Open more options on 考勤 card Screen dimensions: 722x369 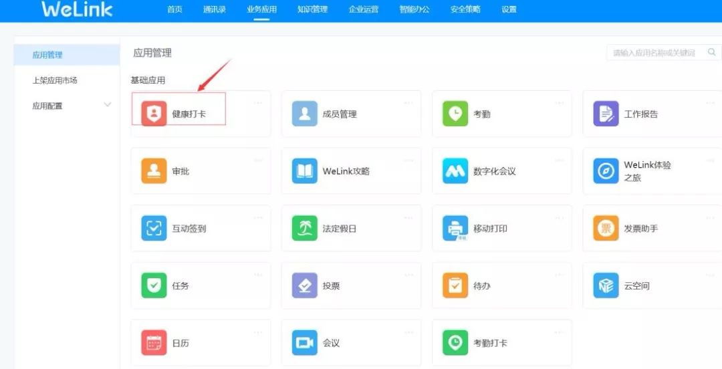click(x=559, y=103)
